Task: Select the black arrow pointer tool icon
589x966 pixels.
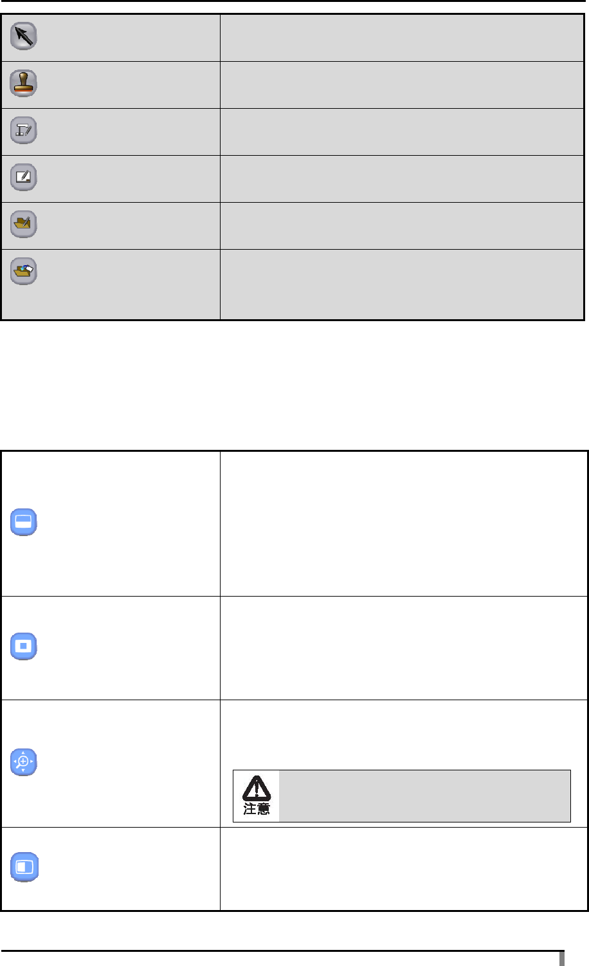Action: click(24, 37)
